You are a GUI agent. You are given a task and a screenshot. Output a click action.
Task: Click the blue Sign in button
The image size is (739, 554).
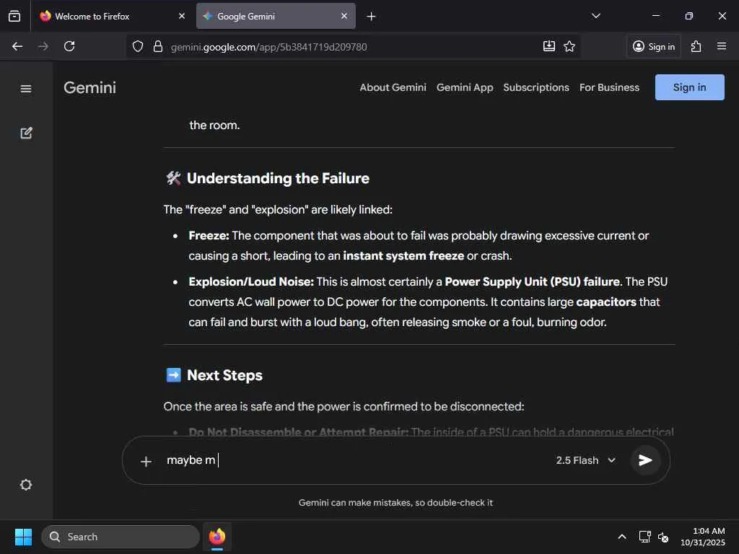pyautogui.click(x=689, y=87)
